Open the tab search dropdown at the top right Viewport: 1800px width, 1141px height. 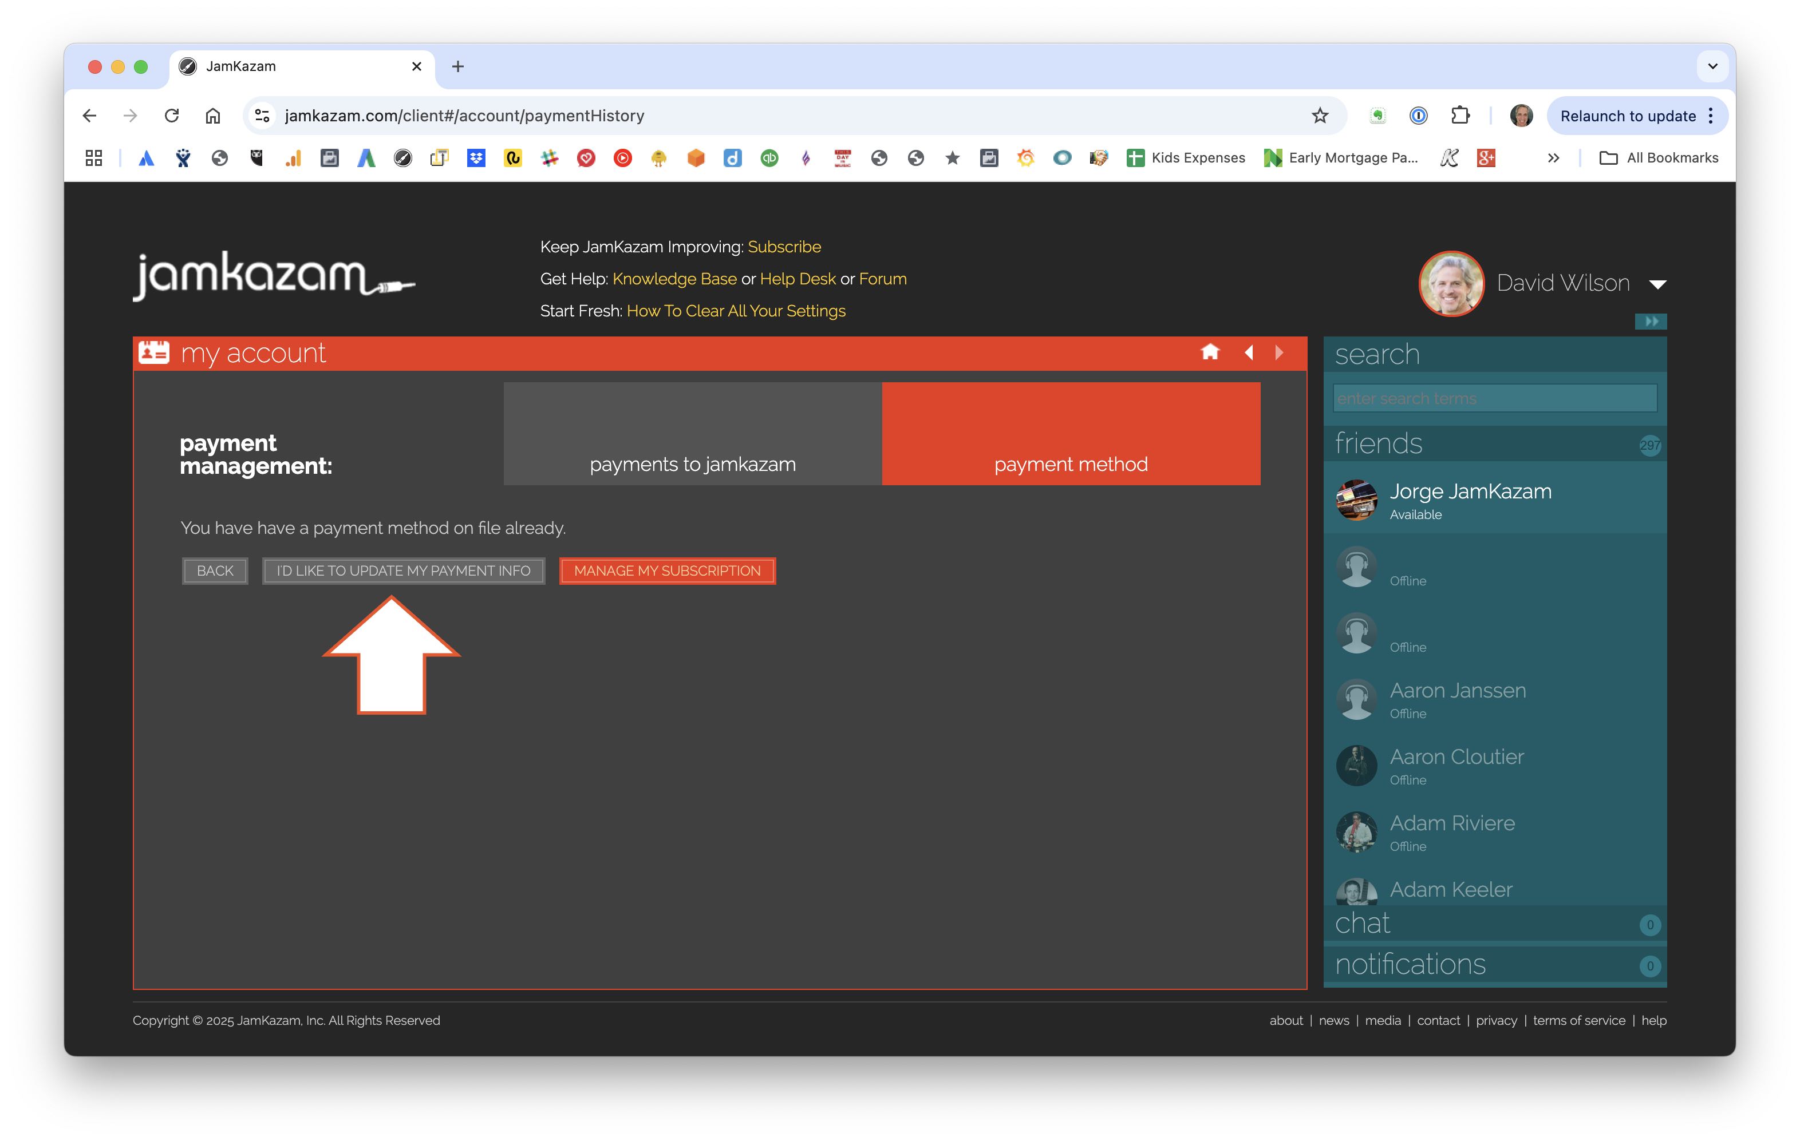(x=1712, y=66)
